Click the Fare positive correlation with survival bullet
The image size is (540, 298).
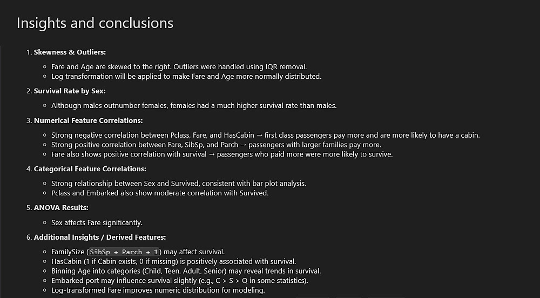coord(222,154)
